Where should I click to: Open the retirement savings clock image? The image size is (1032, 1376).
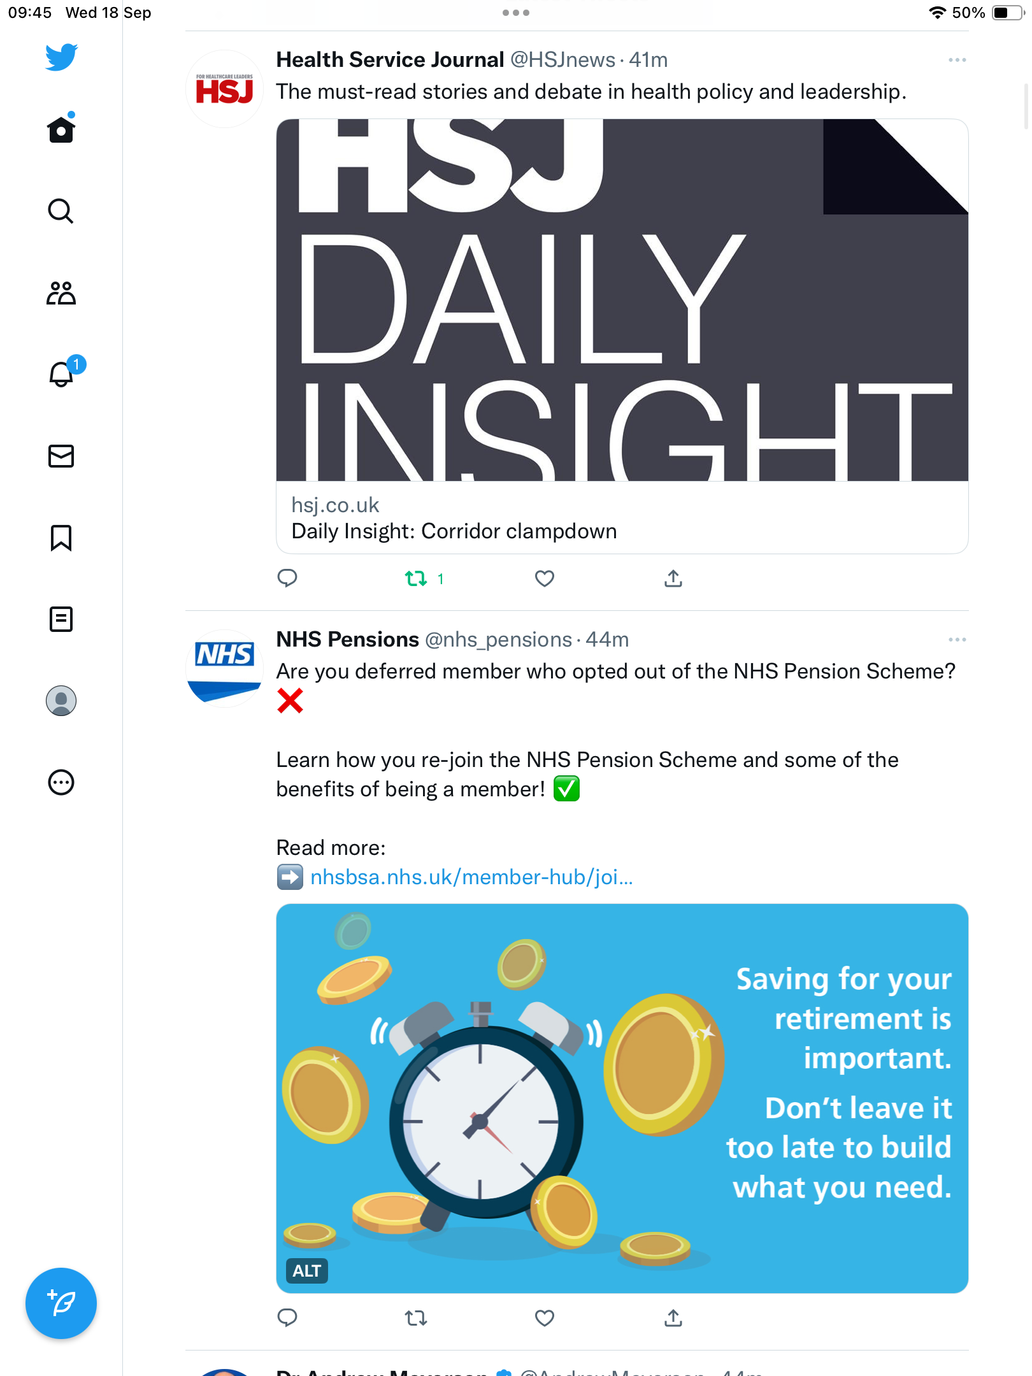(x=622, y=1098)
